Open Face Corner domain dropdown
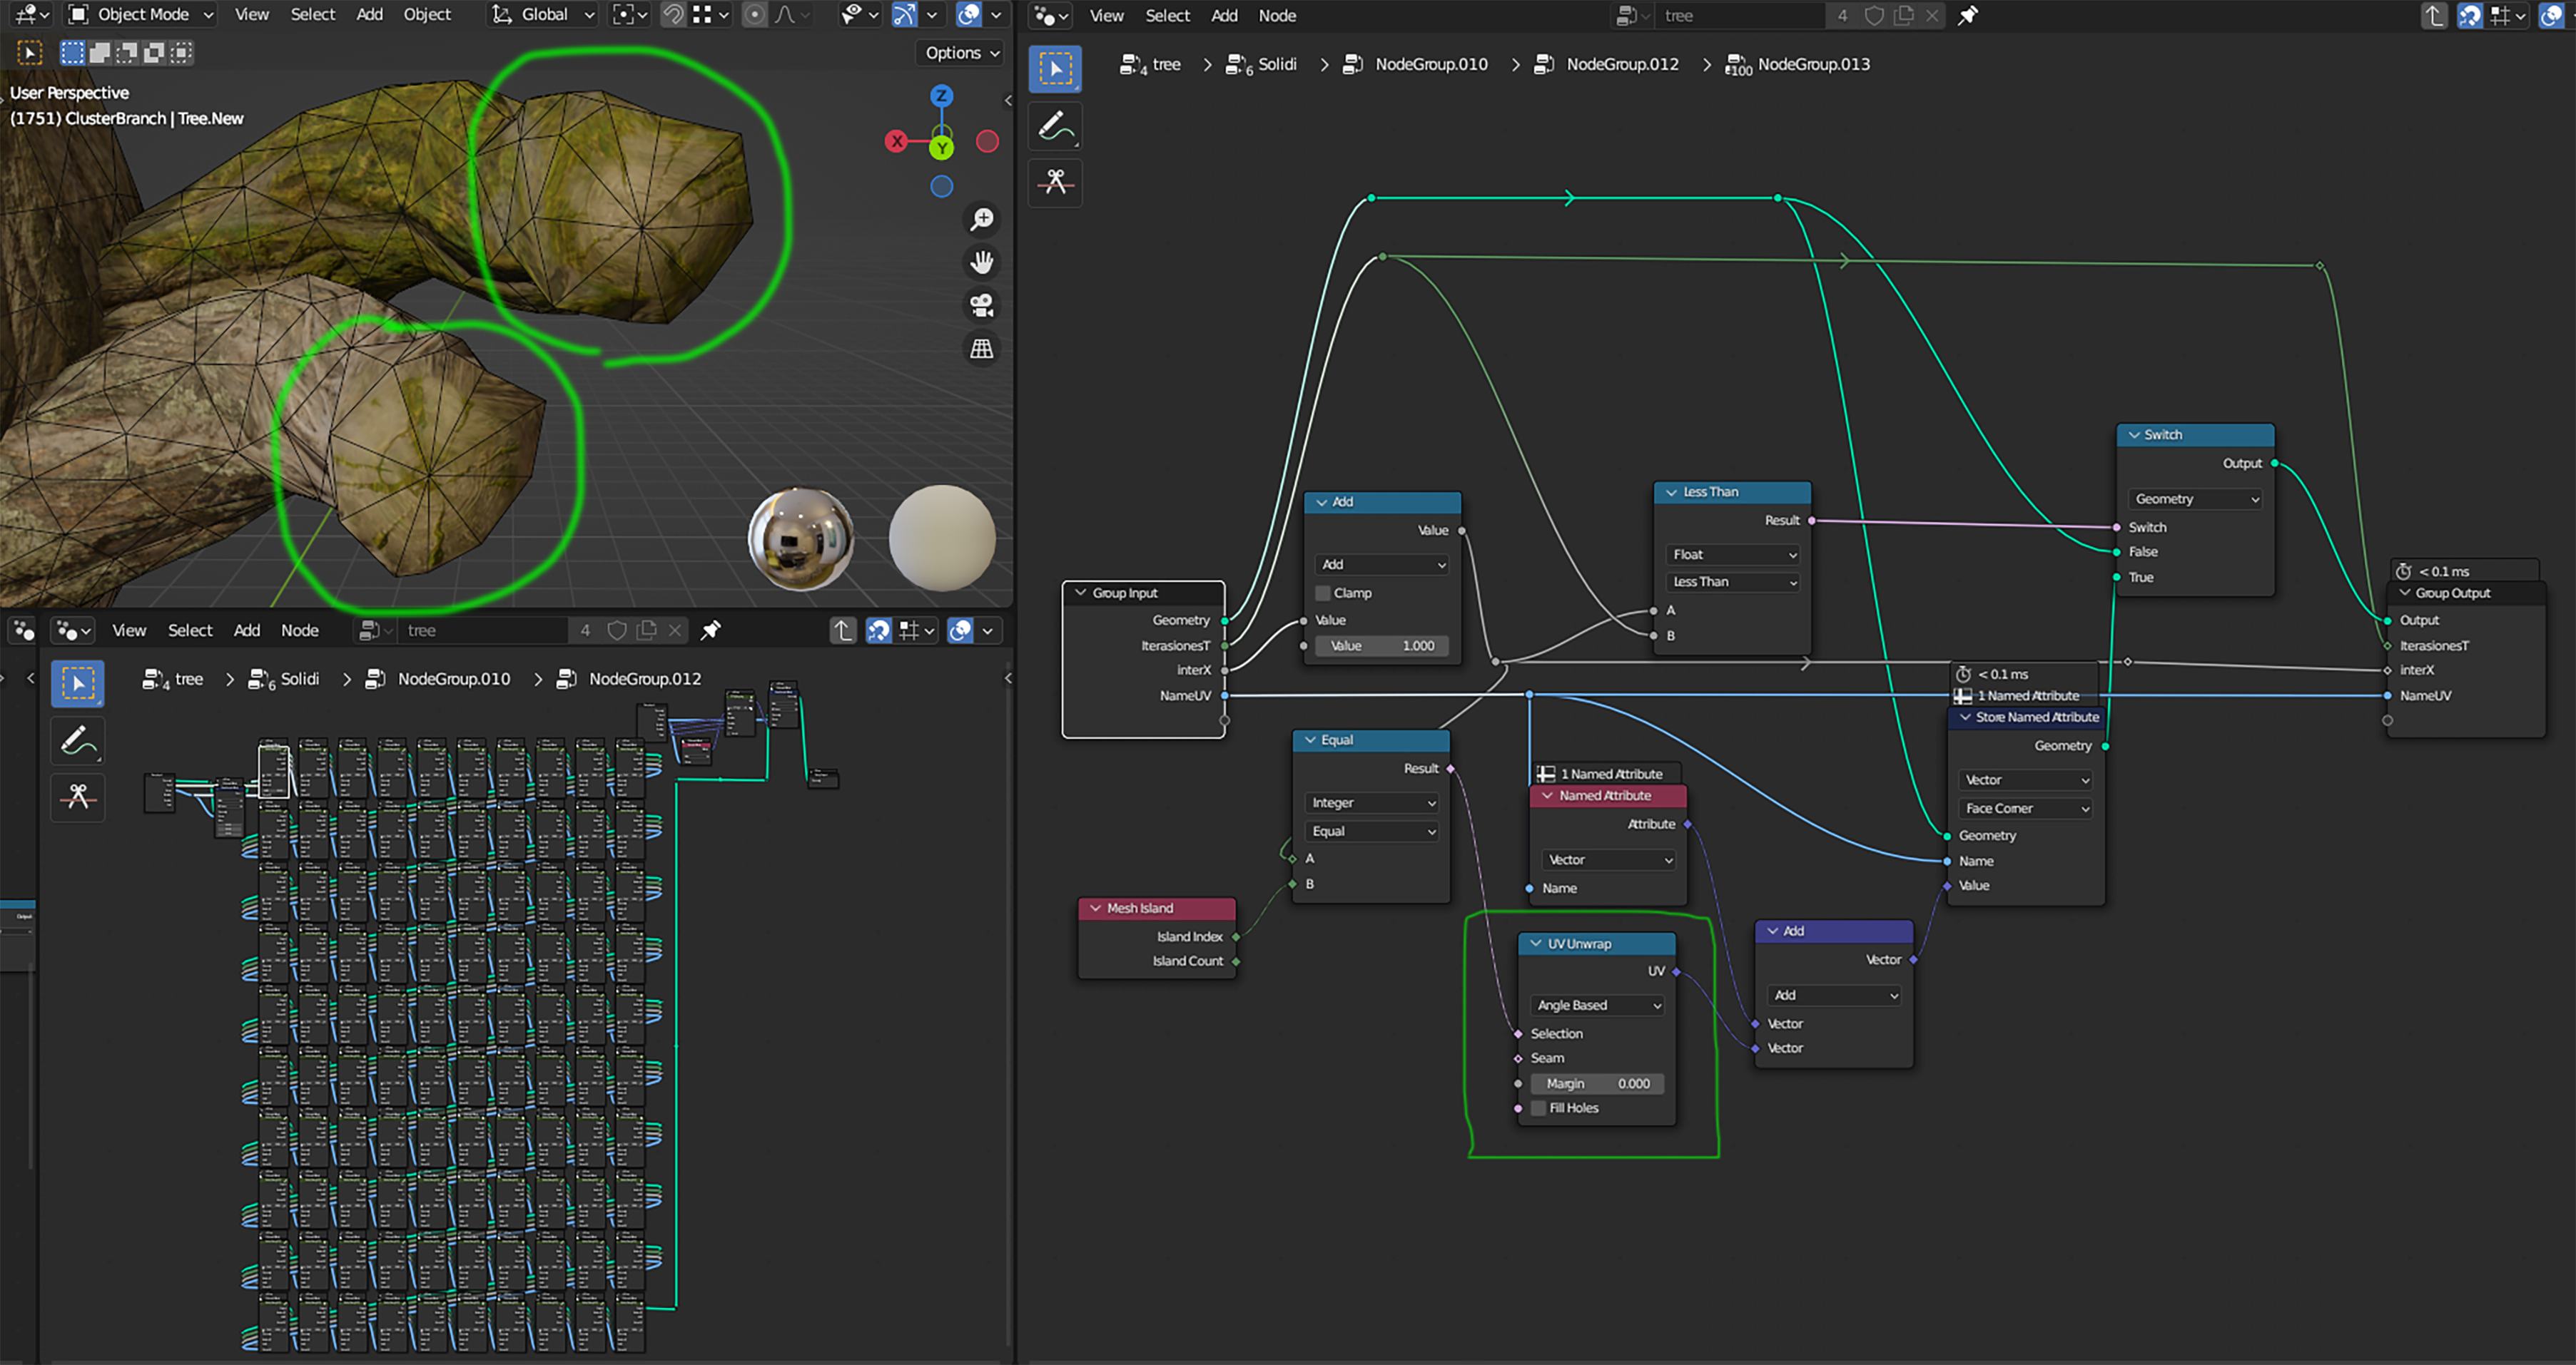The height and width of the screenshot is (1365, 2576). click(2026, 807)
